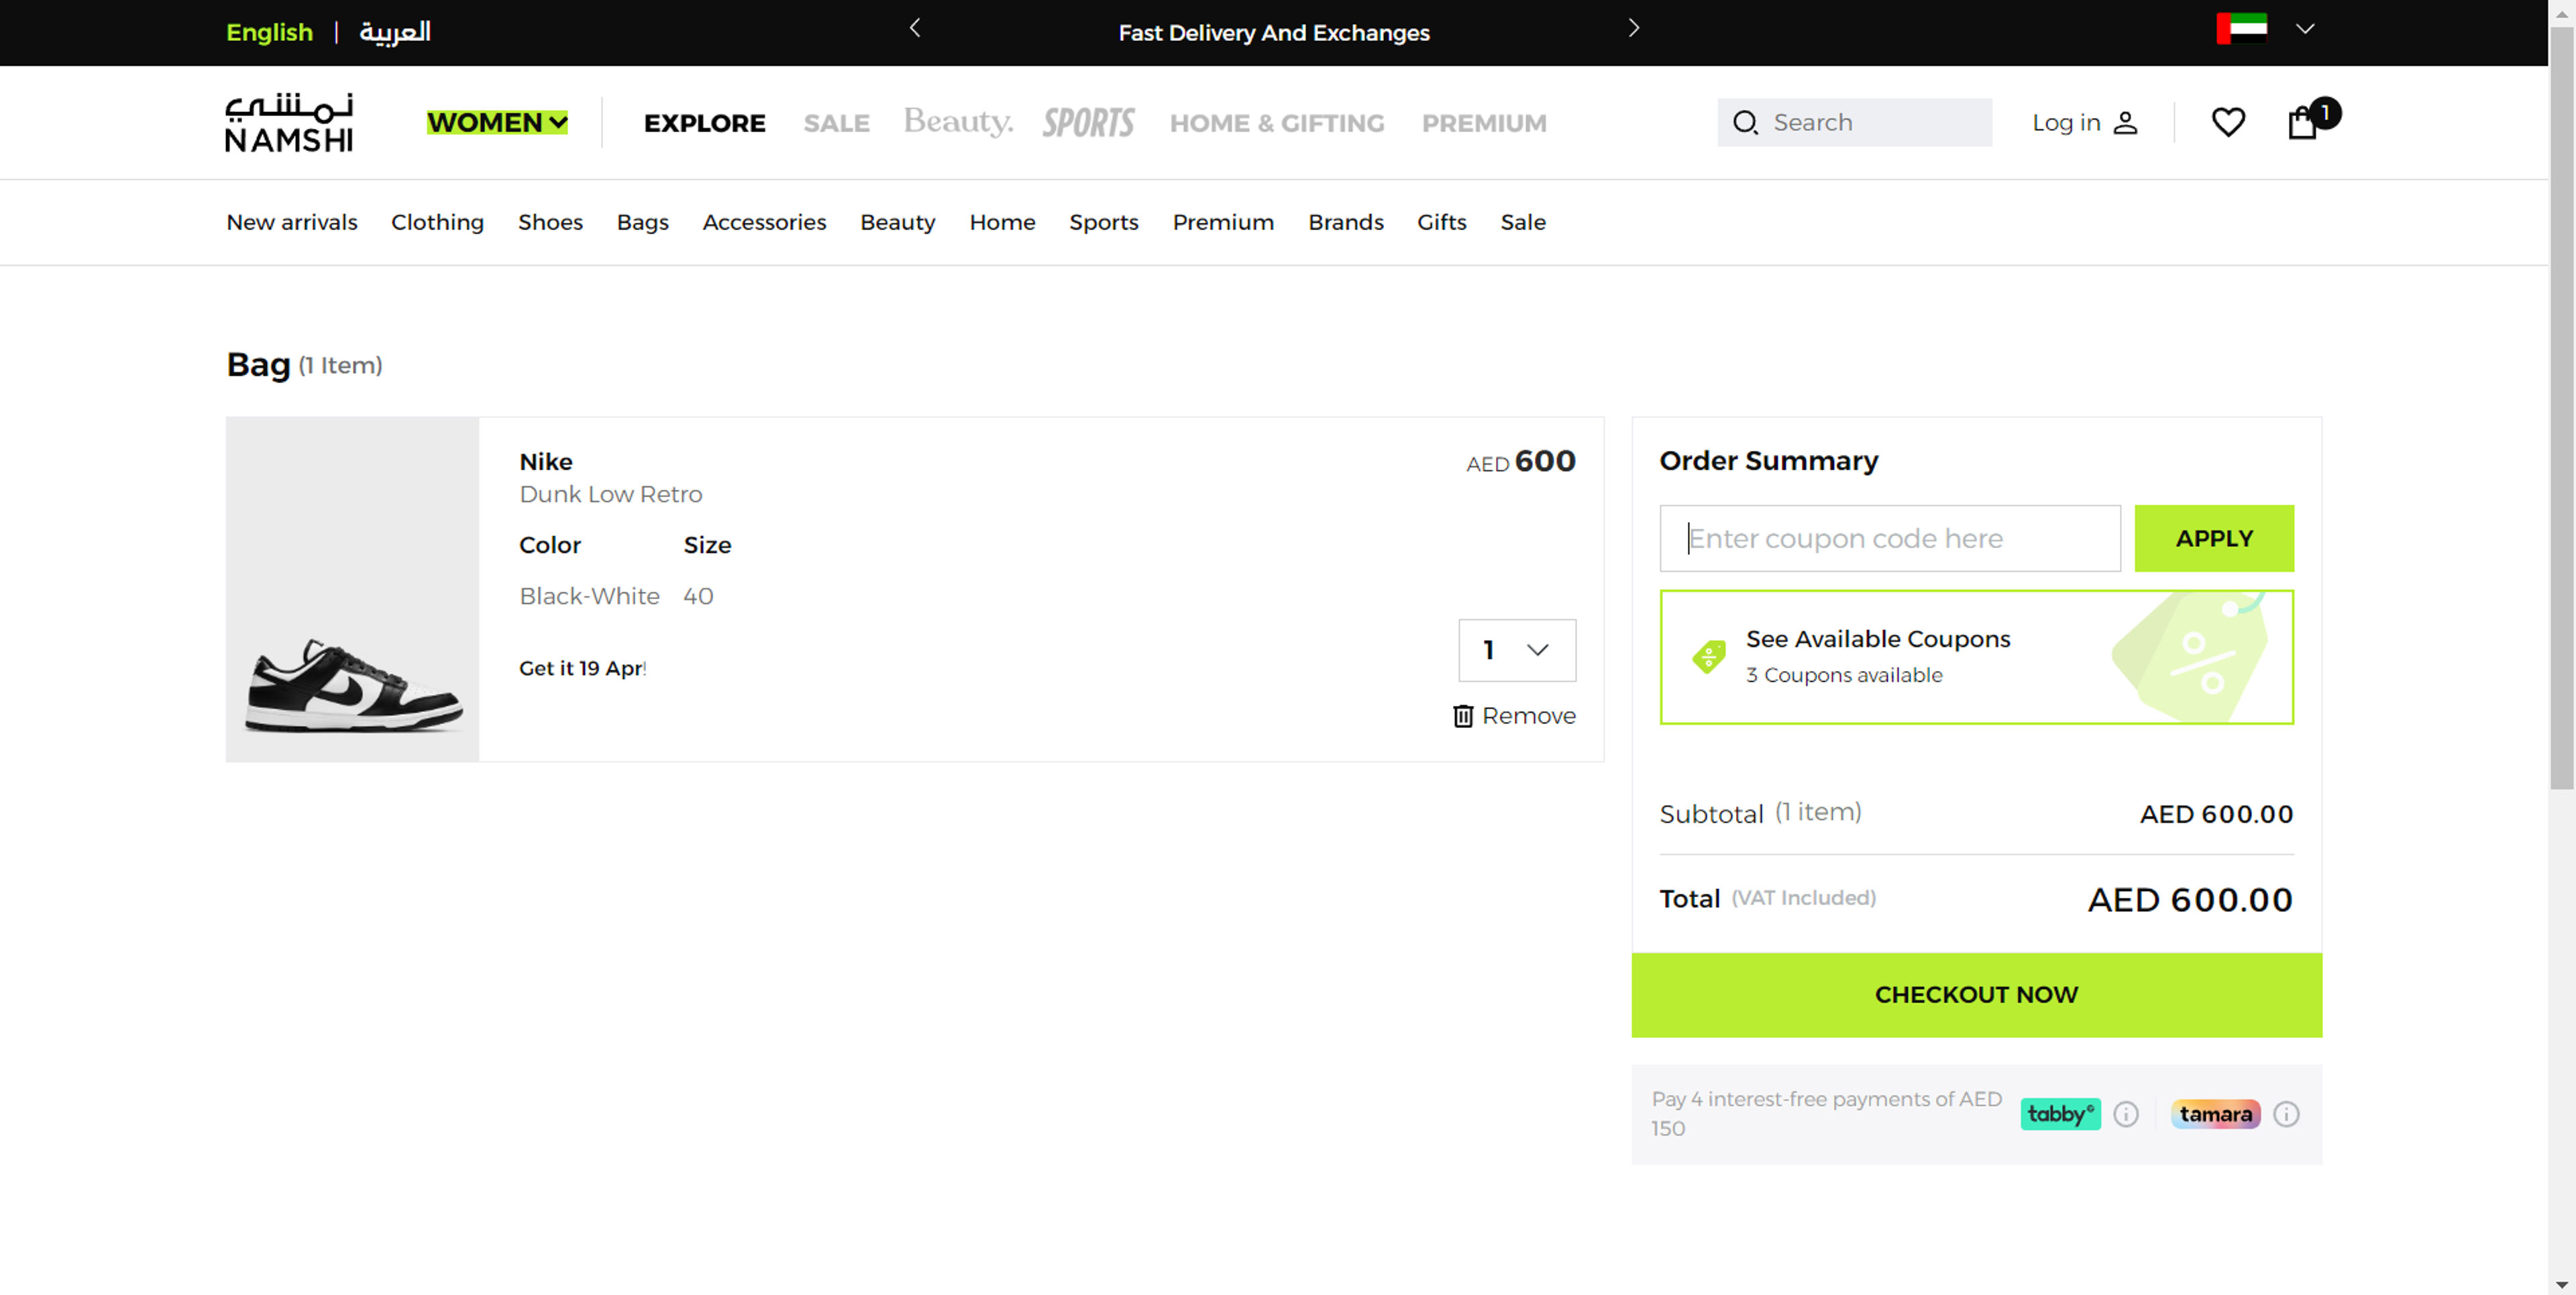Click the Namshi logo
This screenshot has width=2576, height=1295.
click(x=289, y=122)
